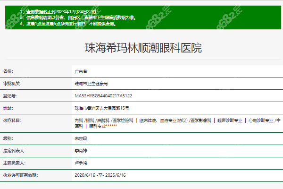This screenshot has height=189, width=283.
Task: Click the 省份 label
Action: [8, 71]
